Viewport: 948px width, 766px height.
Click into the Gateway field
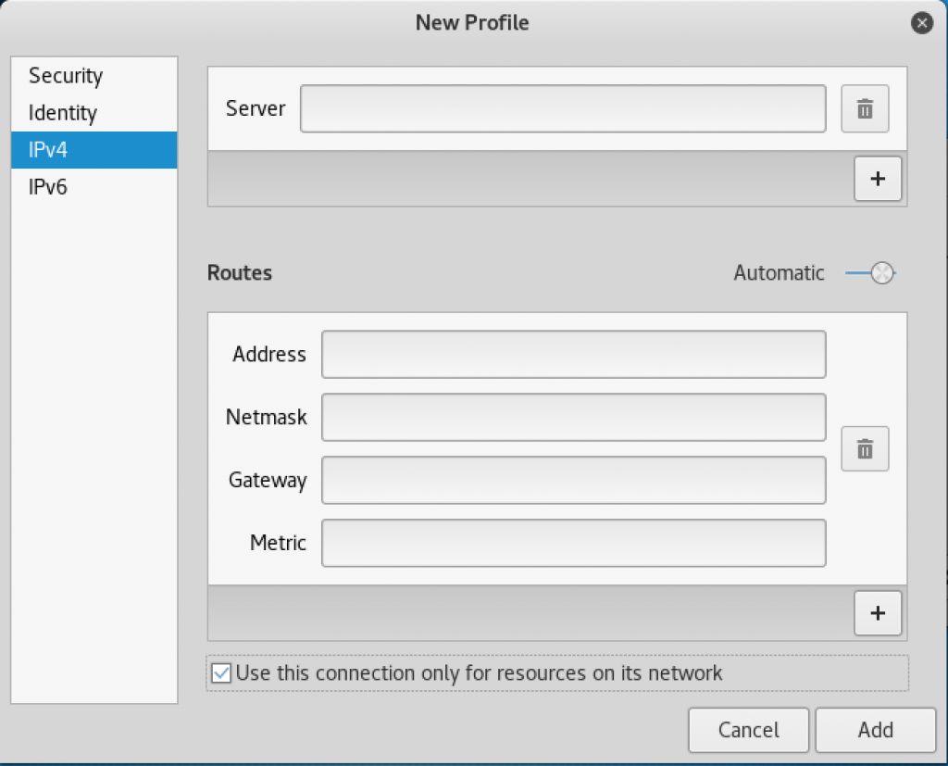574,480
